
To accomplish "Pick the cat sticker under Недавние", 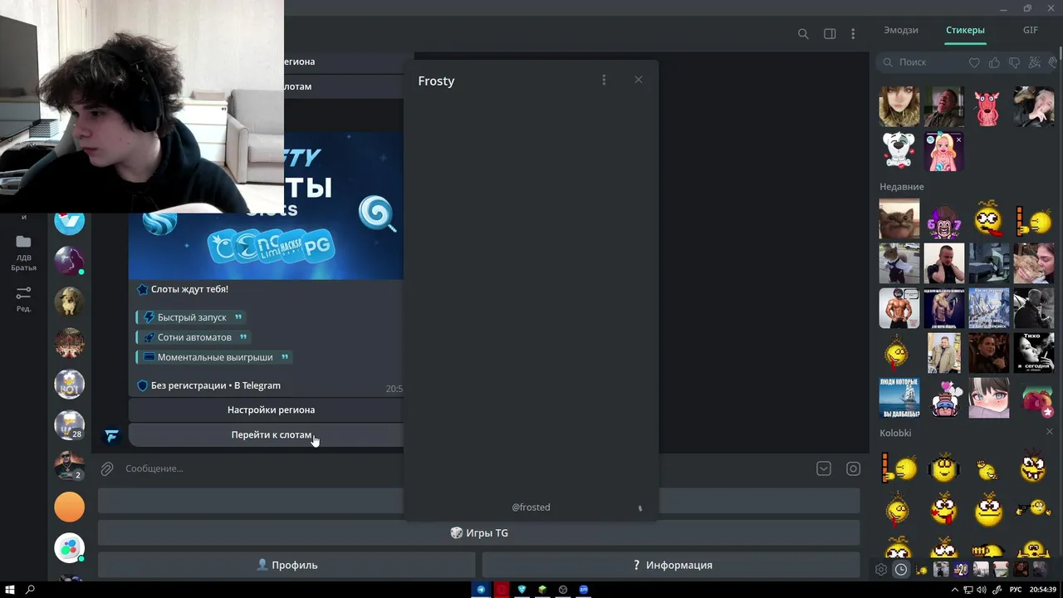I will (x=899, y=219).
